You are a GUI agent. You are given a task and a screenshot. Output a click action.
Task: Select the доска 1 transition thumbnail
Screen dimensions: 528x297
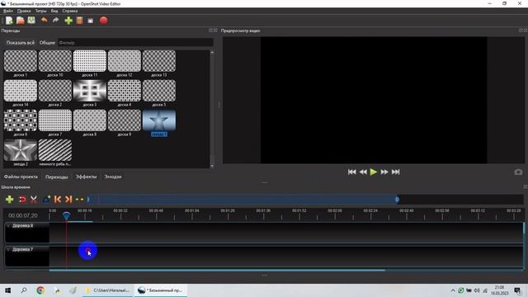coord(21,61)
